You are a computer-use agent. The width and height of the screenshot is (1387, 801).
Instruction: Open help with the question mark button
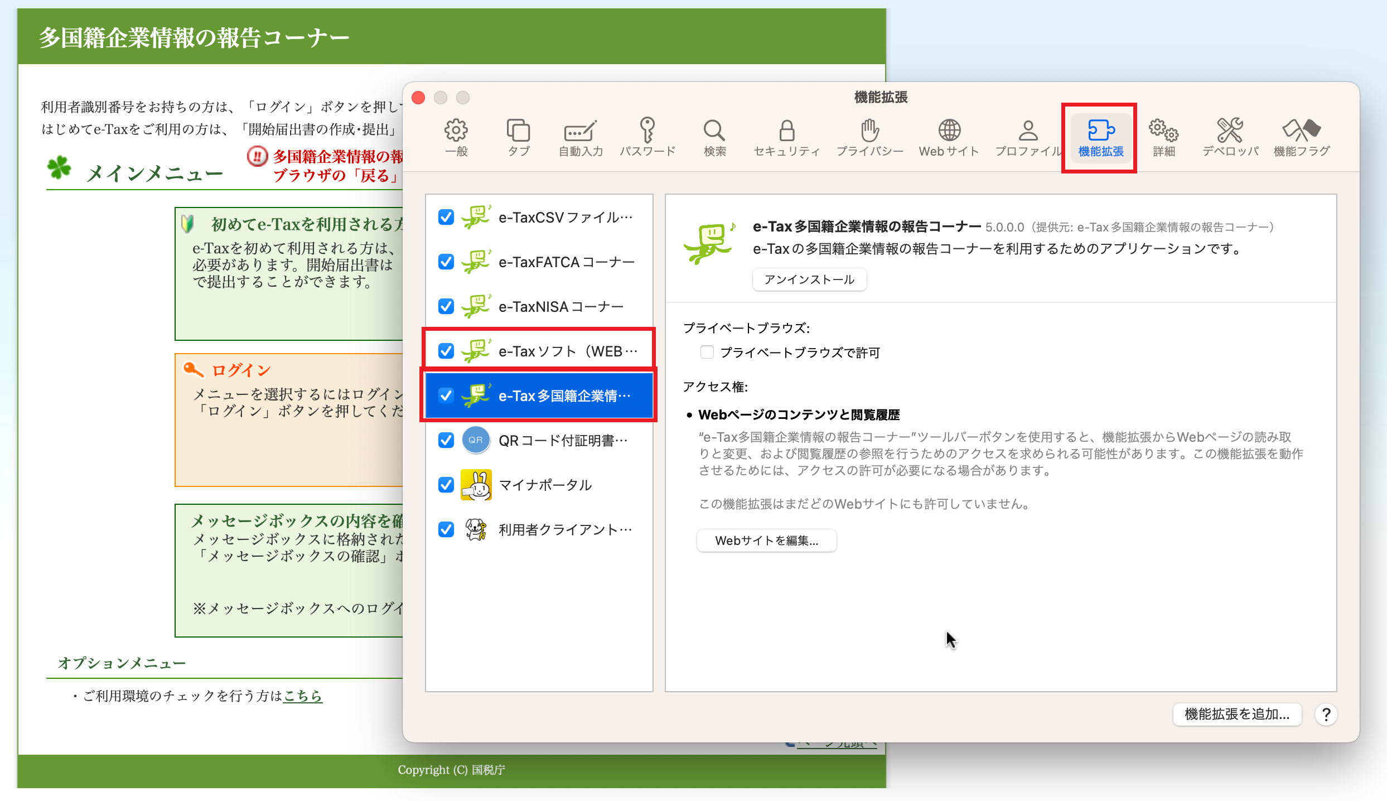coord(1326,715)
